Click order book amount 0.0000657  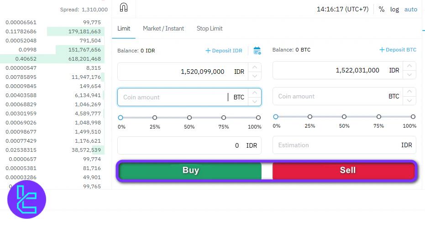point(22,159)
